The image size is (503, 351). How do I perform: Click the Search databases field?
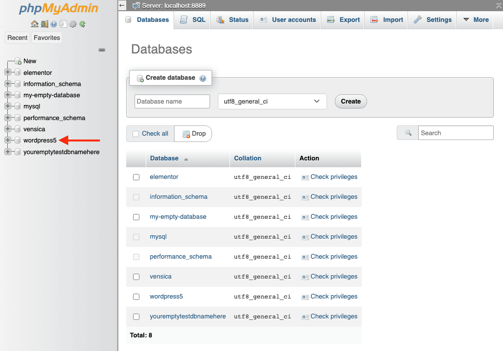[x=456, y=133]
